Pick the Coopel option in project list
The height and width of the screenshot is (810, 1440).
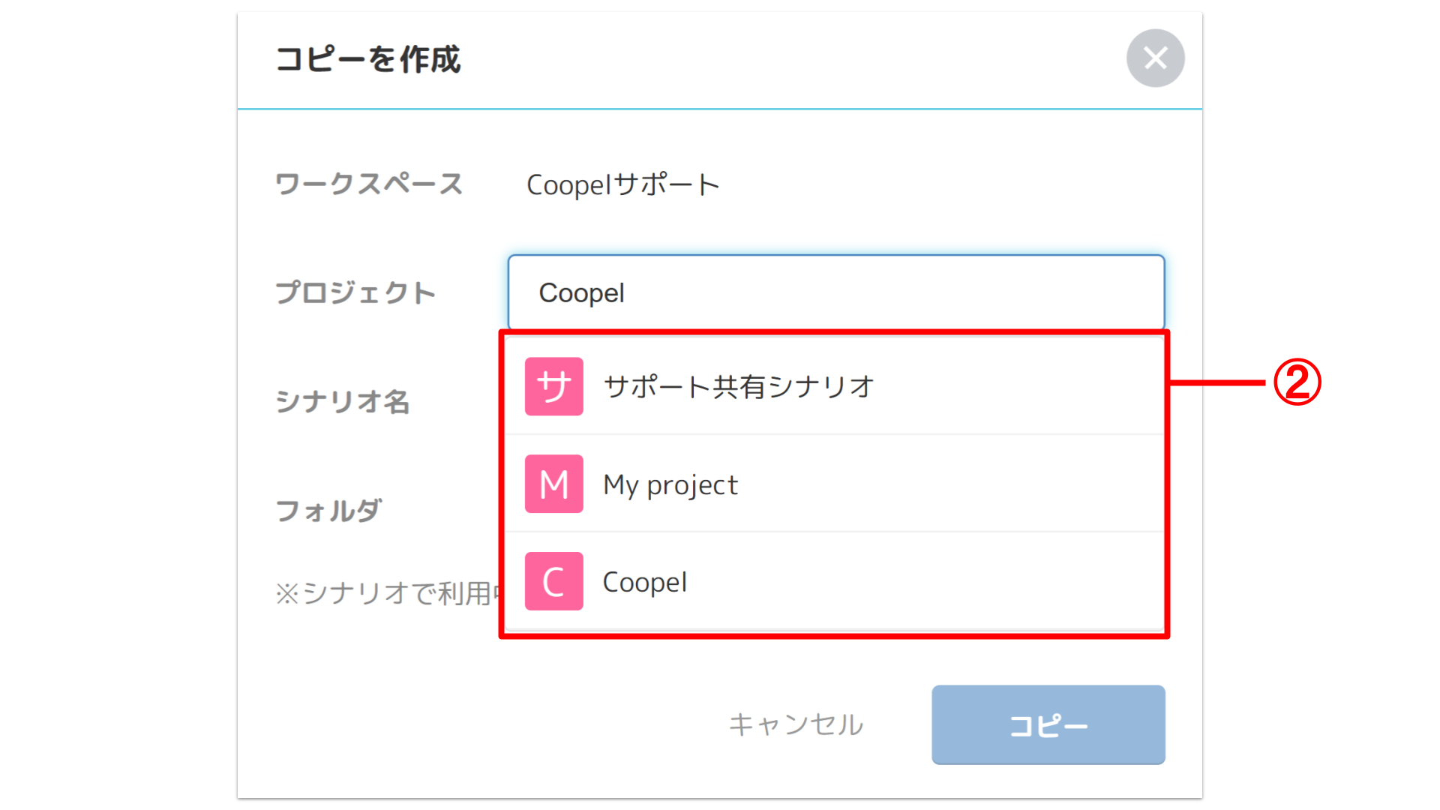645,582
